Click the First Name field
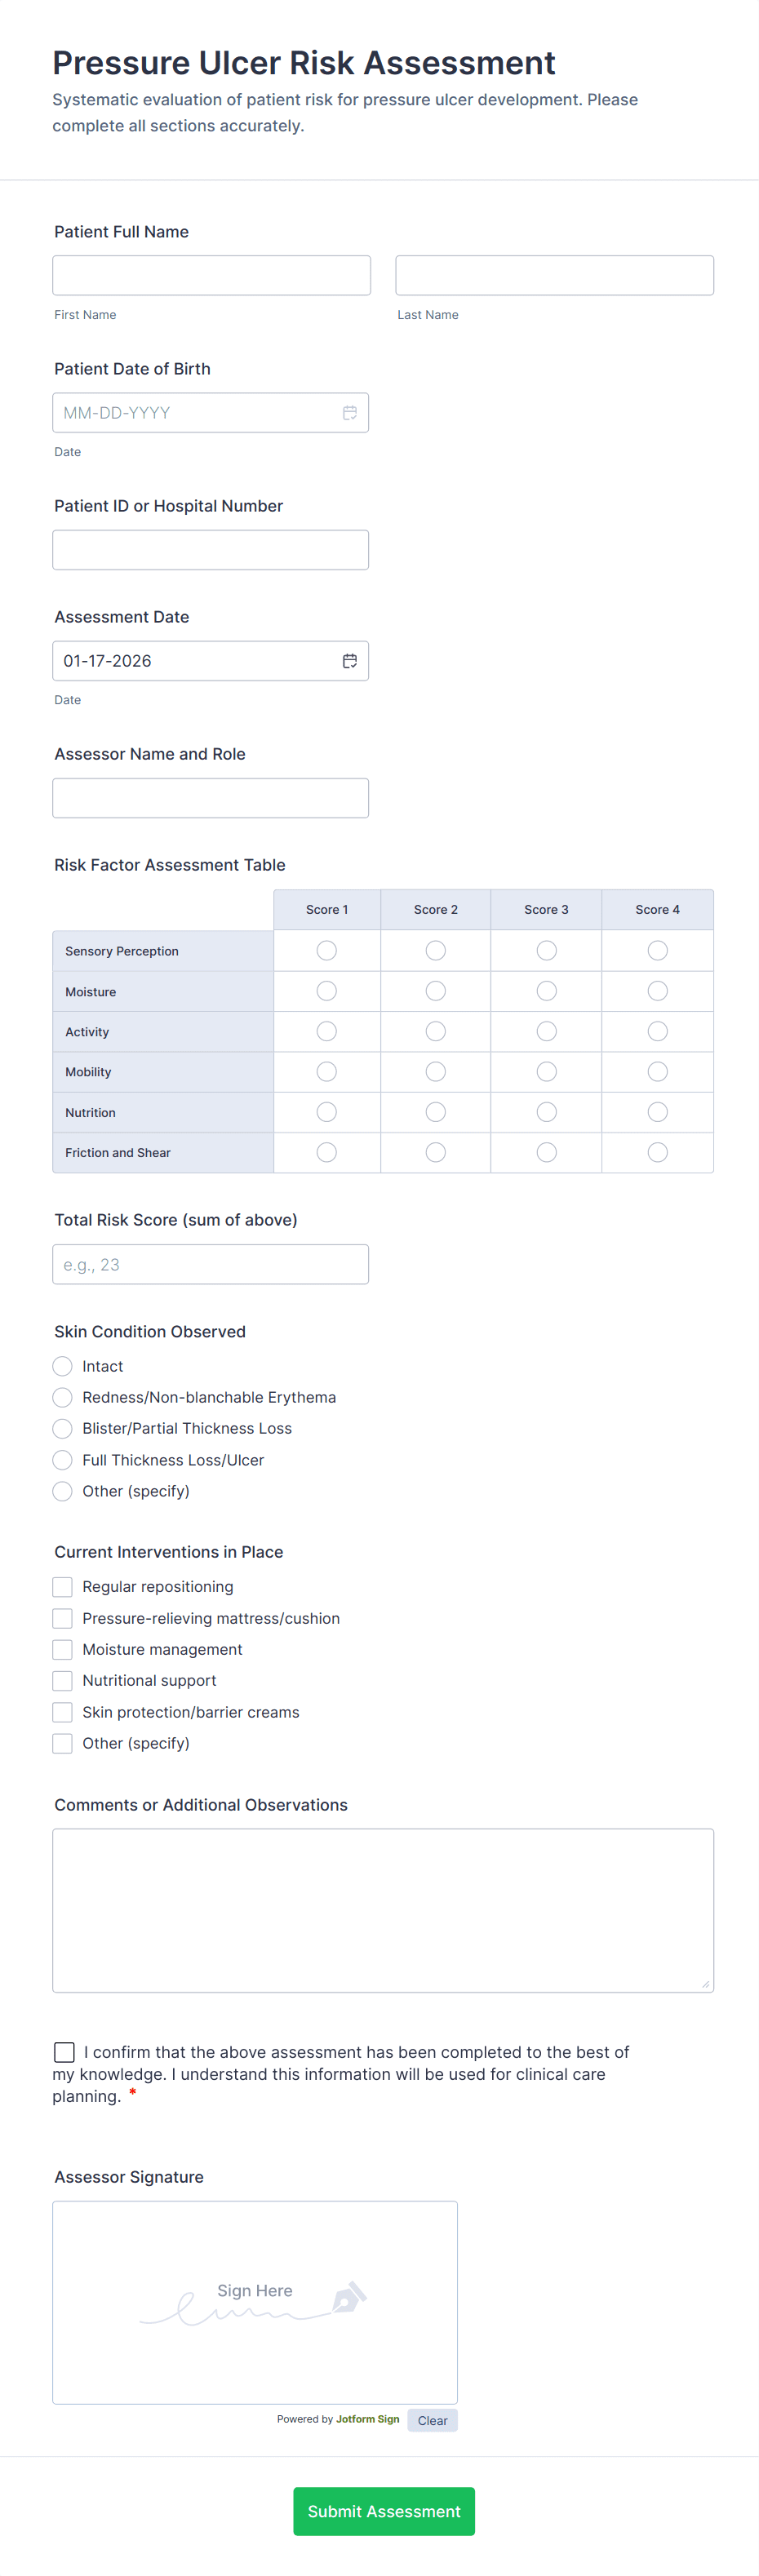The height and width of the screenshot is (2576, 759). tap(211, 274)
